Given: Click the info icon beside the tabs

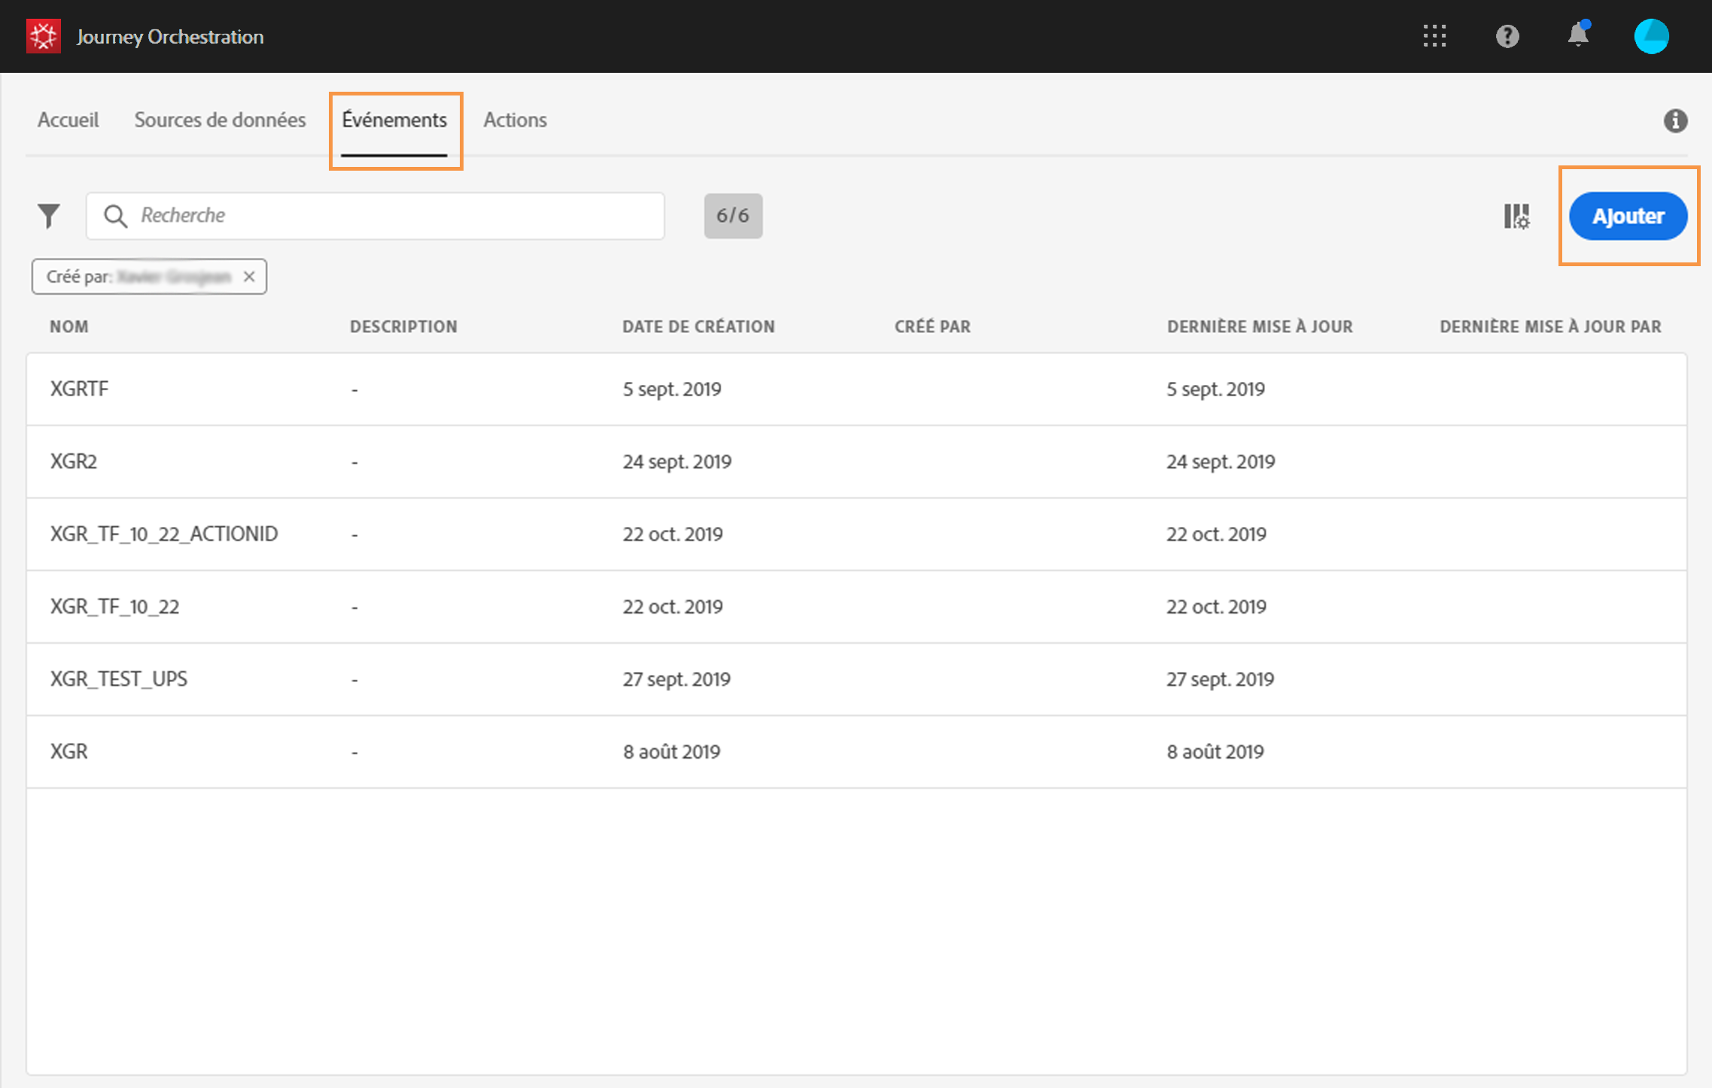Looking at the screenshot, I should click(1674, 120).
